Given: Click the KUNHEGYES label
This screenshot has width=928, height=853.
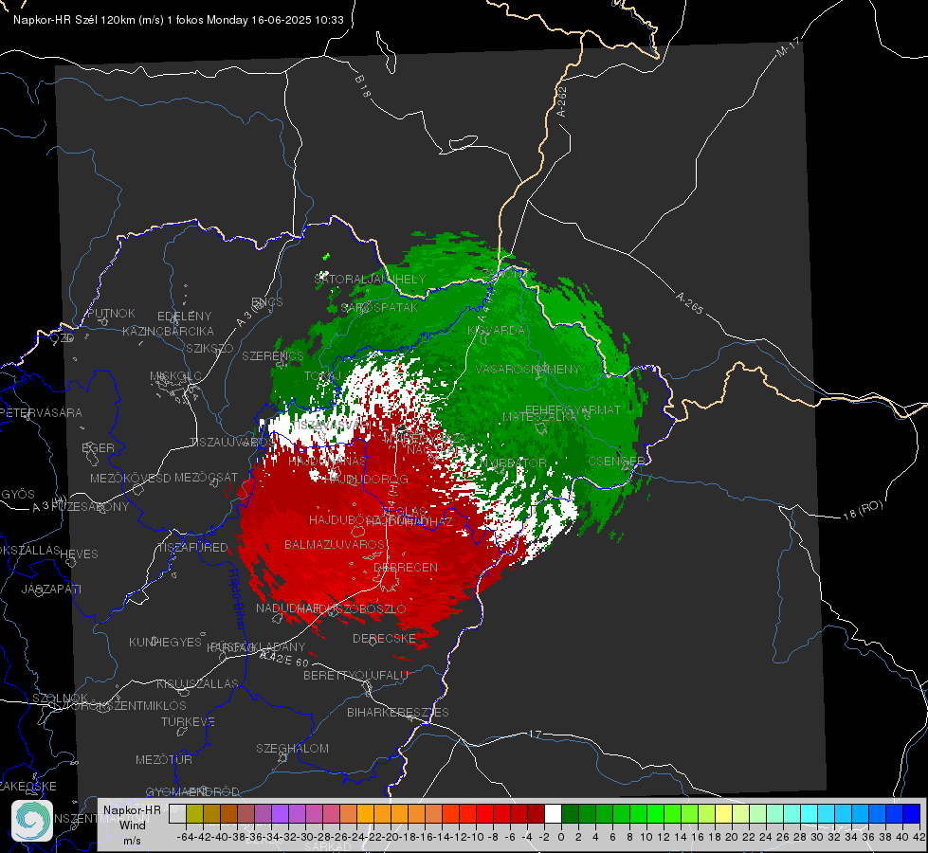Looking at the screenshot, I should (165, 642).
